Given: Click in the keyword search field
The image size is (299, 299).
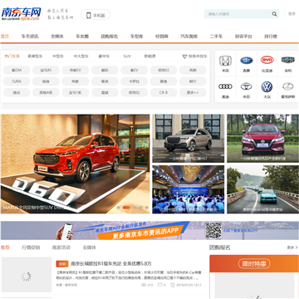Looking at the screenshot, I should [238, 14].
